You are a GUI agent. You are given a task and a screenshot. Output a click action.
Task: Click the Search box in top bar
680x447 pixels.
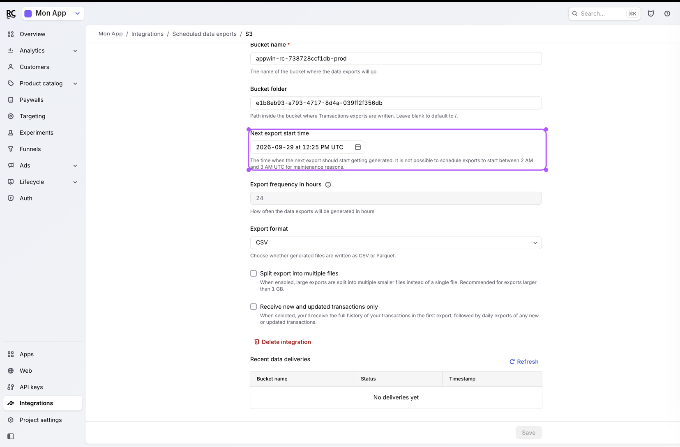click(x=604, y=14)
